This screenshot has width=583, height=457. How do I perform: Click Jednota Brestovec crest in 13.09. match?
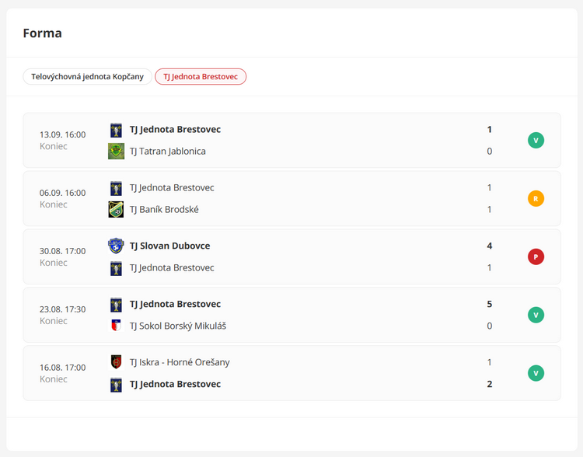click(x=116, y=130)
